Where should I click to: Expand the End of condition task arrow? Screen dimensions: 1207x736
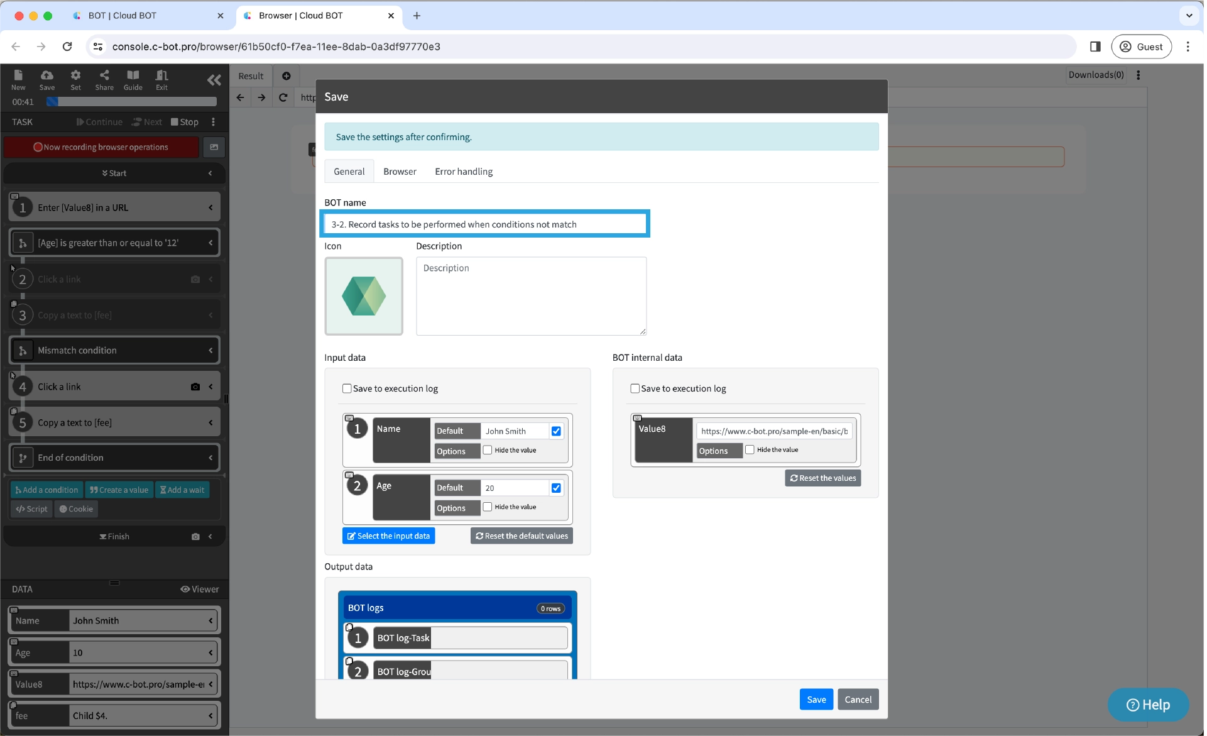point(210,458)
